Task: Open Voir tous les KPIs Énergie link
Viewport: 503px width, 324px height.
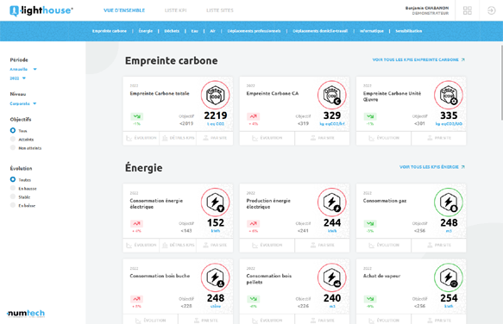Action: (431, 167)
